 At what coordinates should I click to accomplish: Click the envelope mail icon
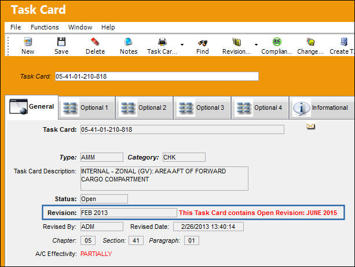tap(310, 126)
